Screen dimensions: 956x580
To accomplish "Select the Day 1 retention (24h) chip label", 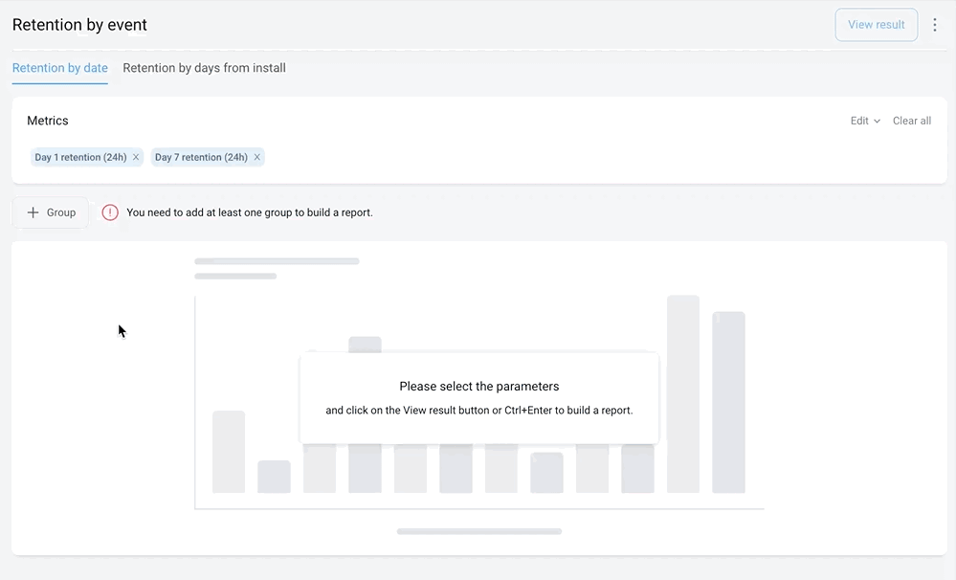I will [80, 158].
